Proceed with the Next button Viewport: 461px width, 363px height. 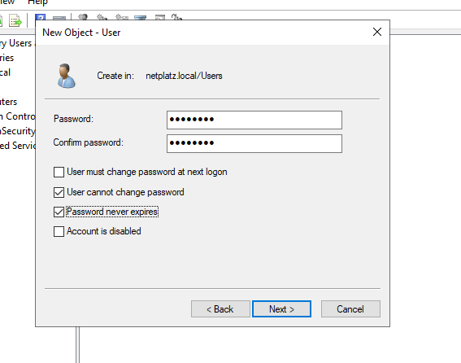(x=281, y=308)
